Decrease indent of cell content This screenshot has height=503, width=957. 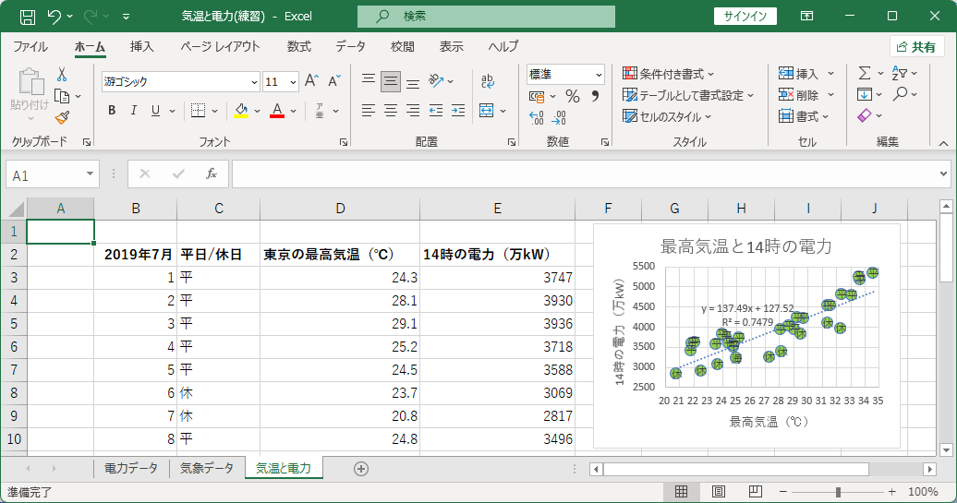[436, 111]
